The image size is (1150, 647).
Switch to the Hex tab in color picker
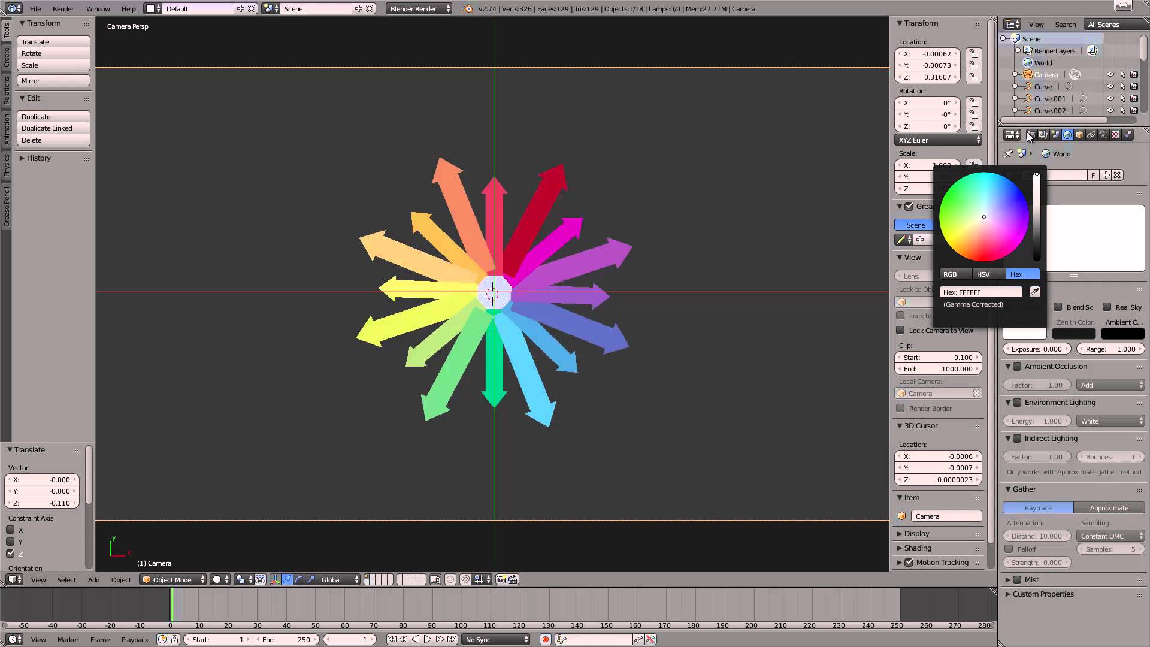(1022, 274)
